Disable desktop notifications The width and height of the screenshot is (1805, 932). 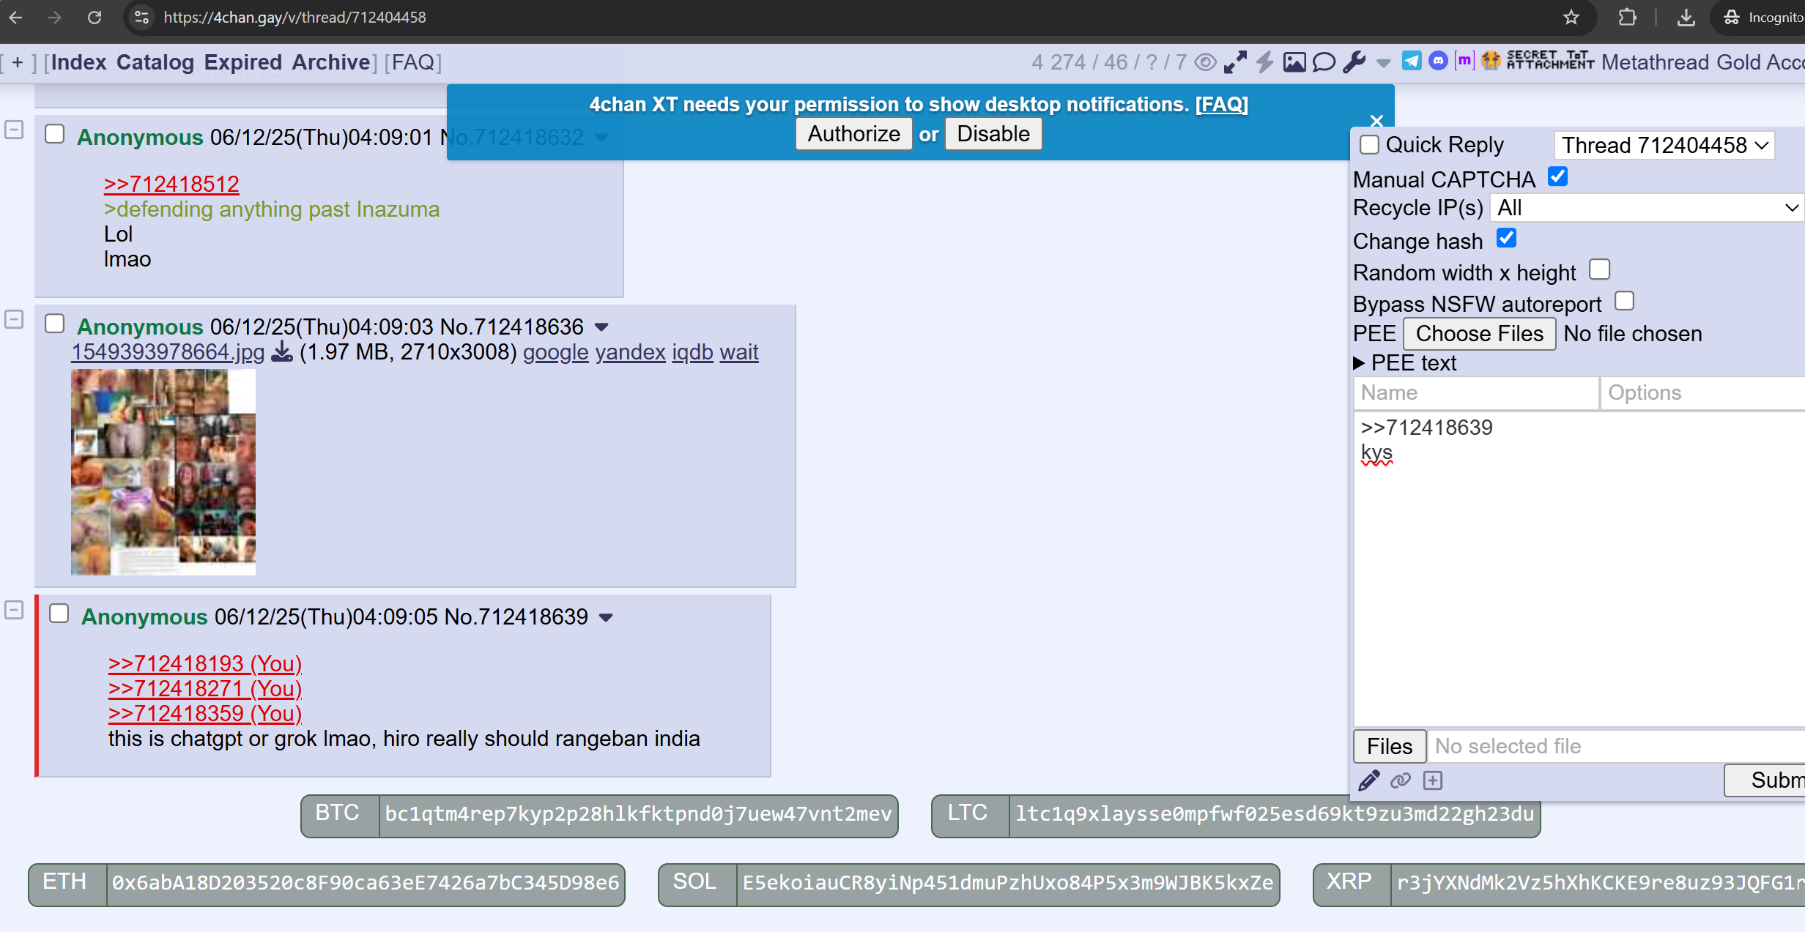coord(993,134)
